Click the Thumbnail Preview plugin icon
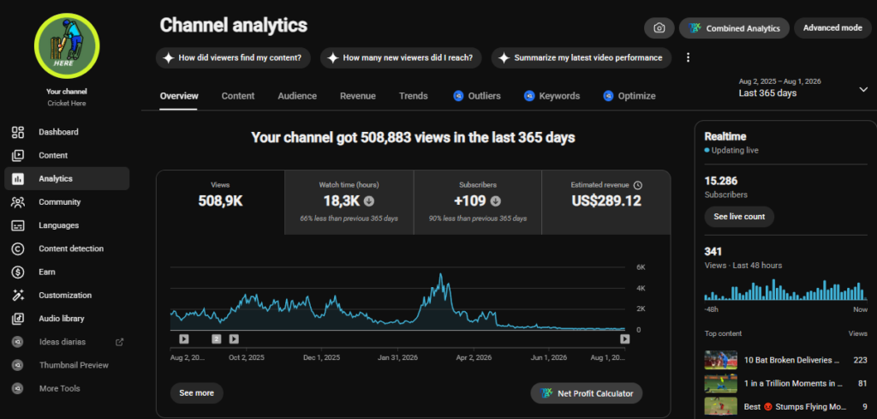 (x=18, y=365)
